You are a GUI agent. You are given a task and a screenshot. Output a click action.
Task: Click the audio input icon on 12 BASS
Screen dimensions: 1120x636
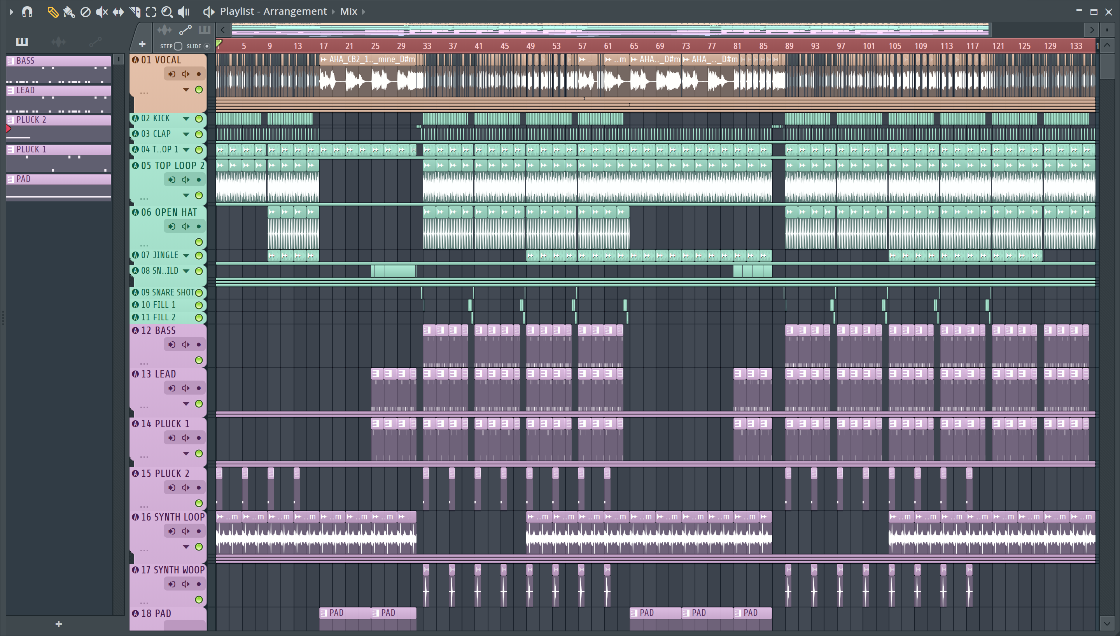click(x=171, y=345)
